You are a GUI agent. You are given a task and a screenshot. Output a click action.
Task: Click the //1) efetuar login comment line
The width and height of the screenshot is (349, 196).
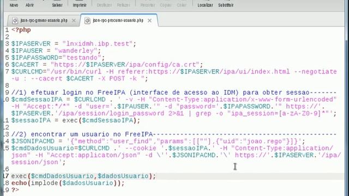[174, 92]
